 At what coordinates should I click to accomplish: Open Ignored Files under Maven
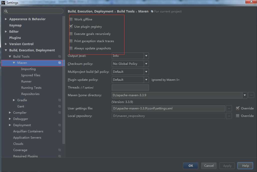(x=31, y=75)
